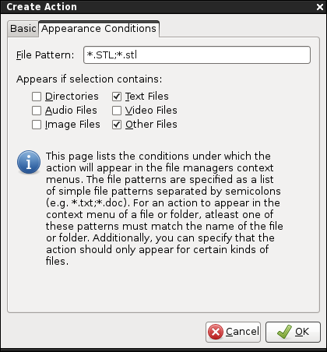
Task: Enable the Directories checkbox
Action: point(37,97)
